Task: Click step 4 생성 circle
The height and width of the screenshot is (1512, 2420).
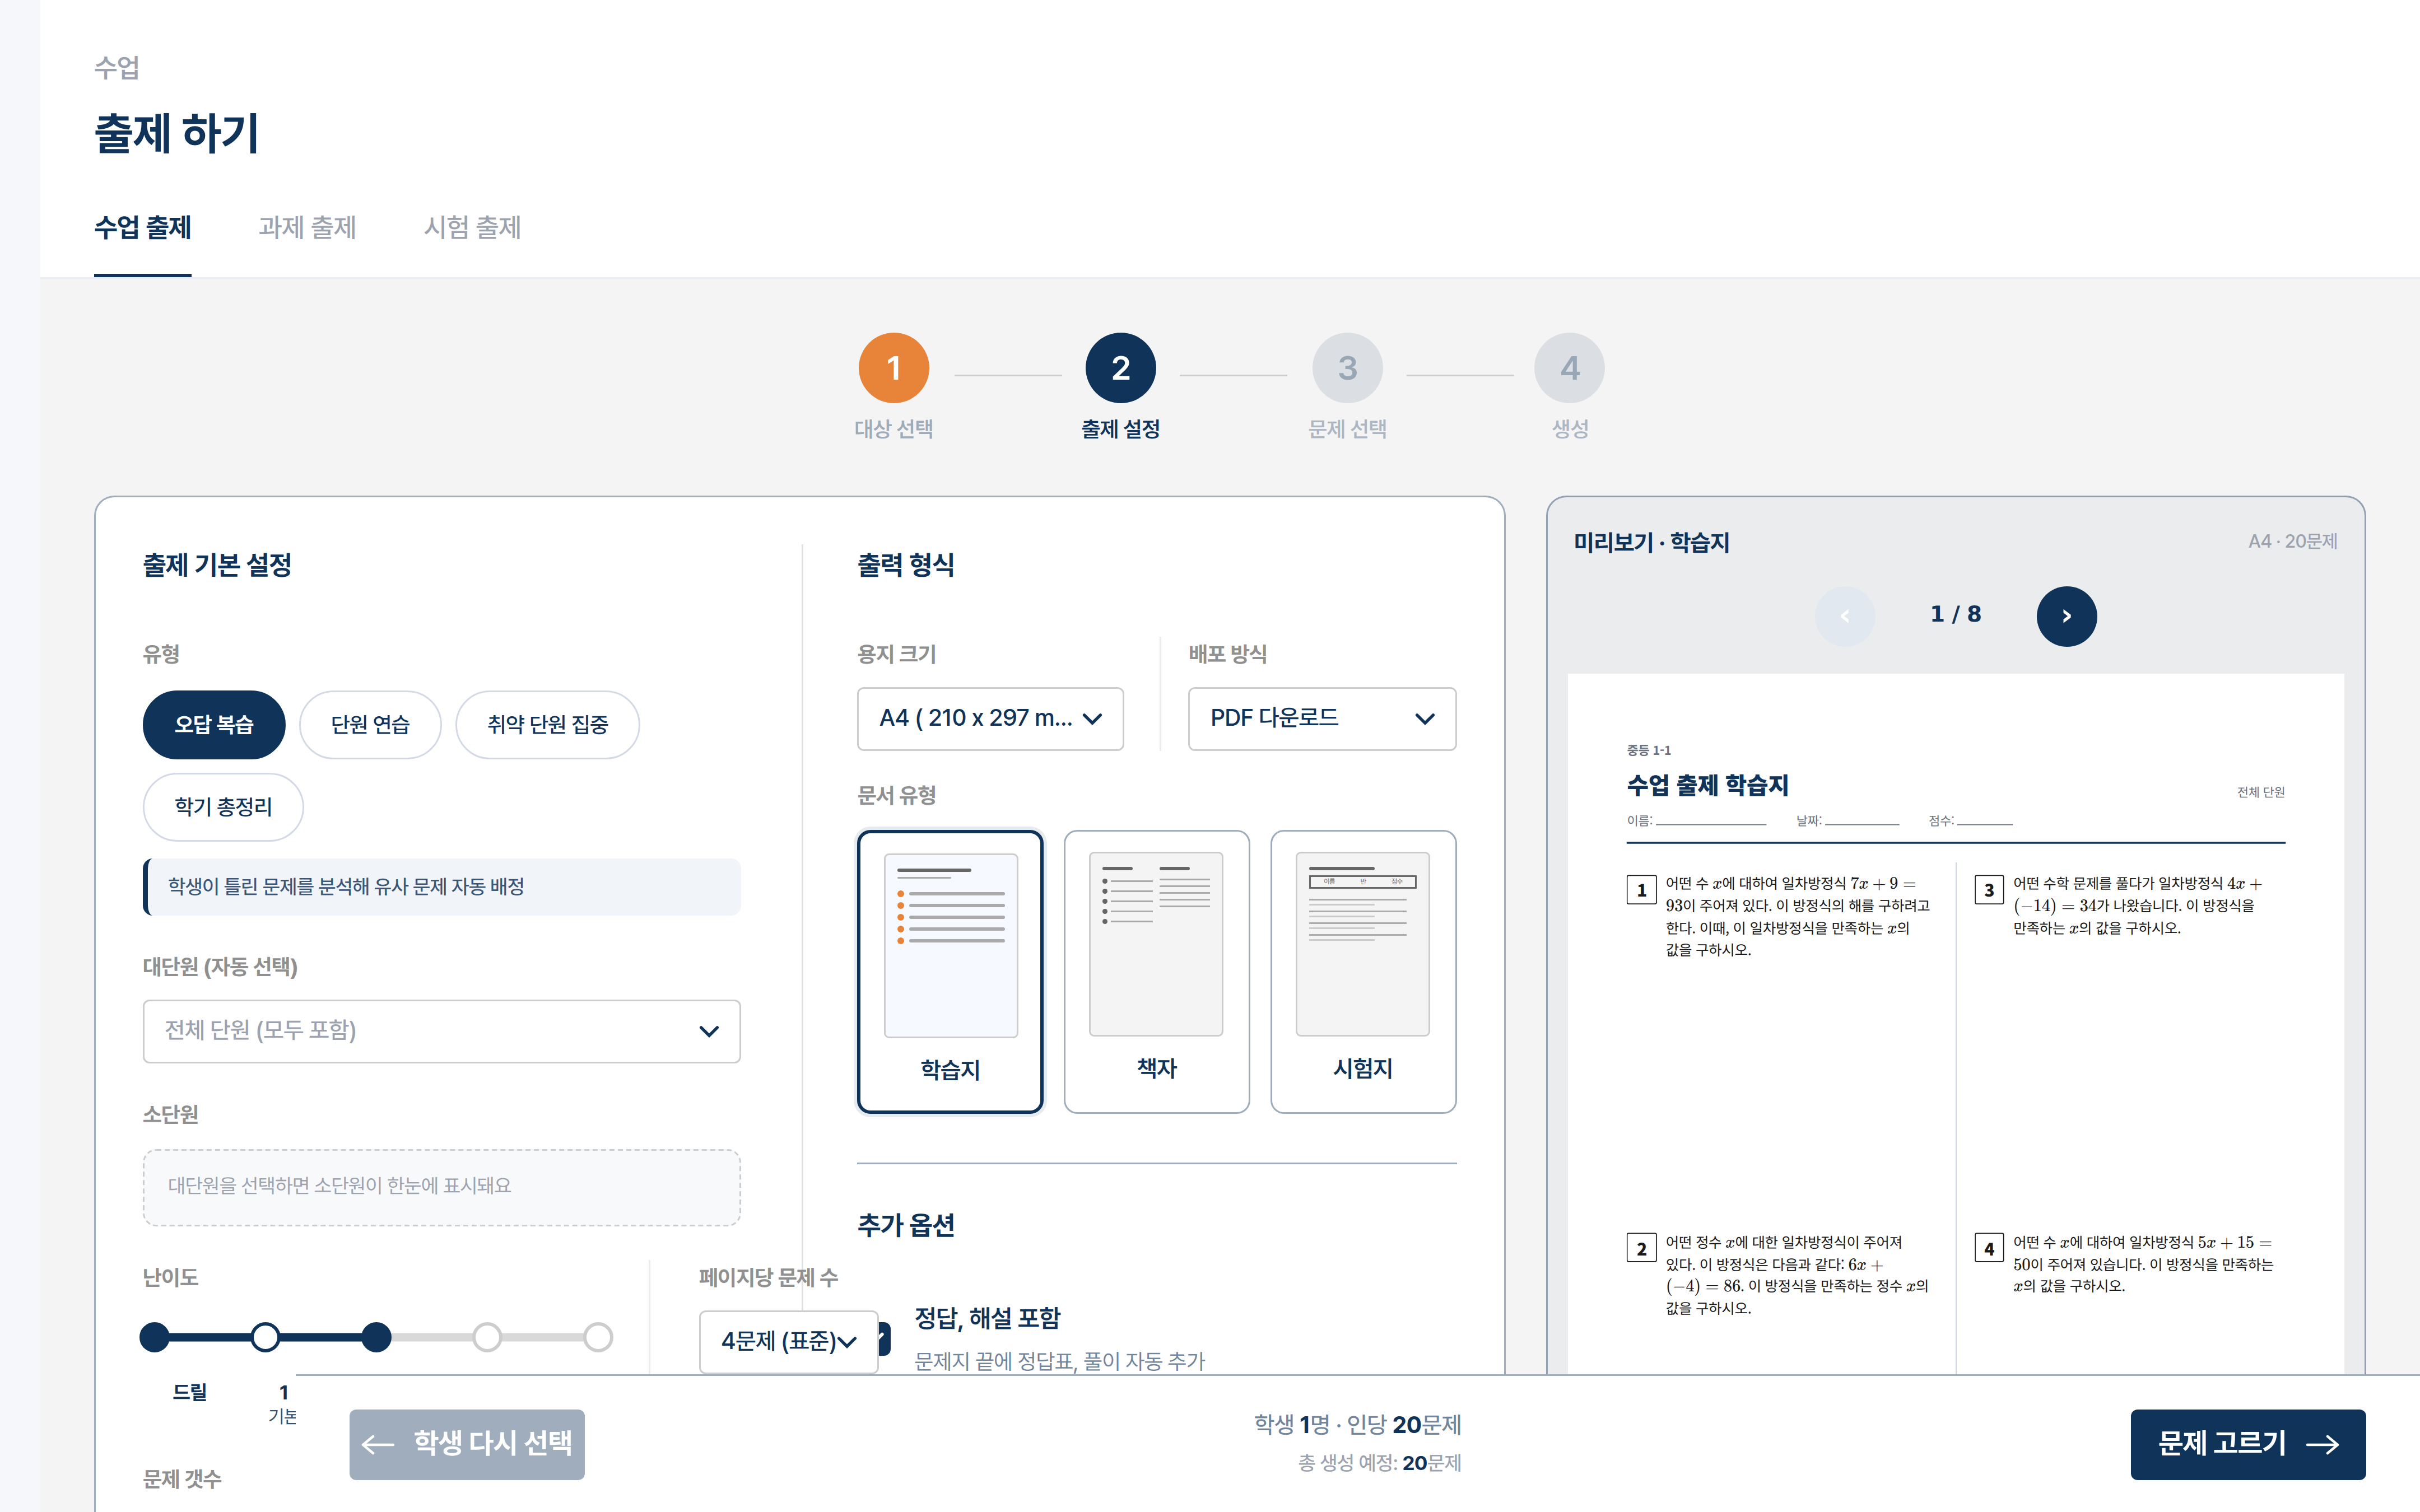Action: [1569, 368]
